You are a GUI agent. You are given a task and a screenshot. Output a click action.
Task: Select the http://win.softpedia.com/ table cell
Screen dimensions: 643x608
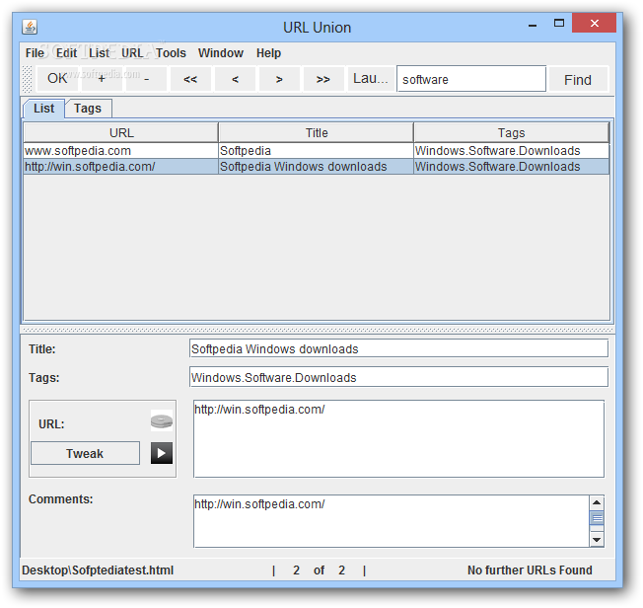coord(120,166)
